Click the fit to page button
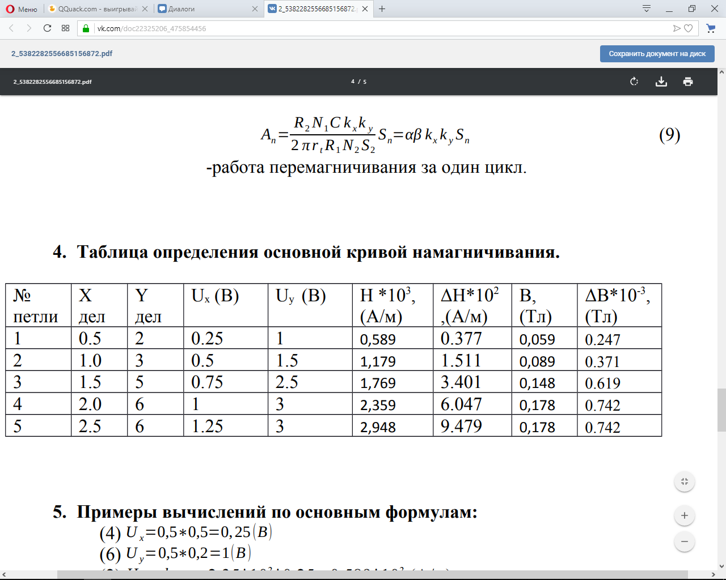The height and width of the screenshot is (580, 726). [685, 482]
